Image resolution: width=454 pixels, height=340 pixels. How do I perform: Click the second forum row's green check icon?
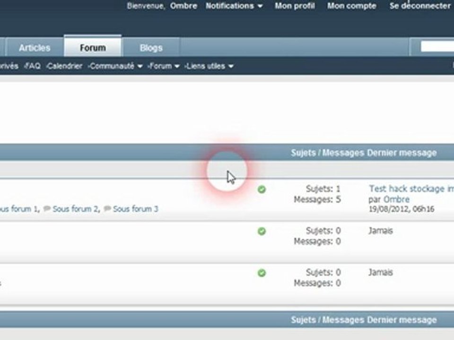click(262, 231)
